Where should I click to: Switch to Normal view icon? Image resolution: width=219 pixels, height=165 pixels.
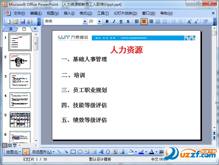[x=5, y=145]
